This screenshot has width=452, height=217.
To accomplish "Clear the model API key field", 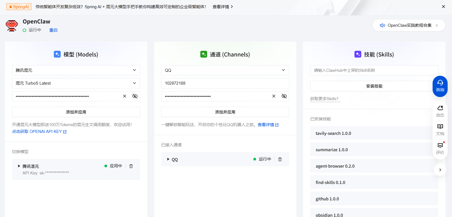I will pos(125,96).
